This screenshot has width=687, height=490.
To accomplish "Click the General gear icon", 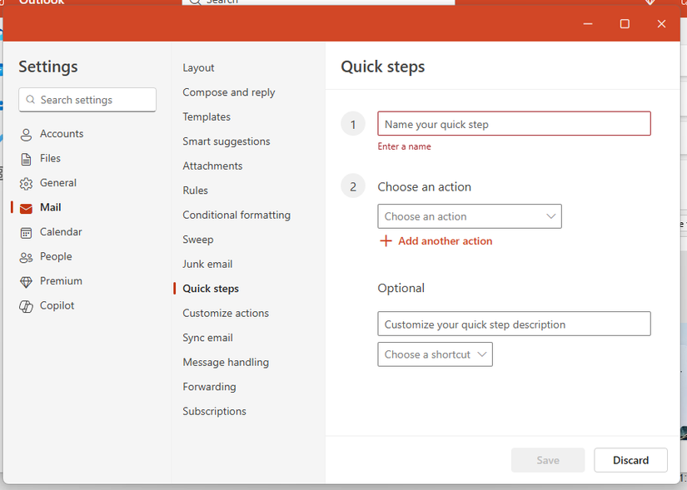I will pos(26,183).
